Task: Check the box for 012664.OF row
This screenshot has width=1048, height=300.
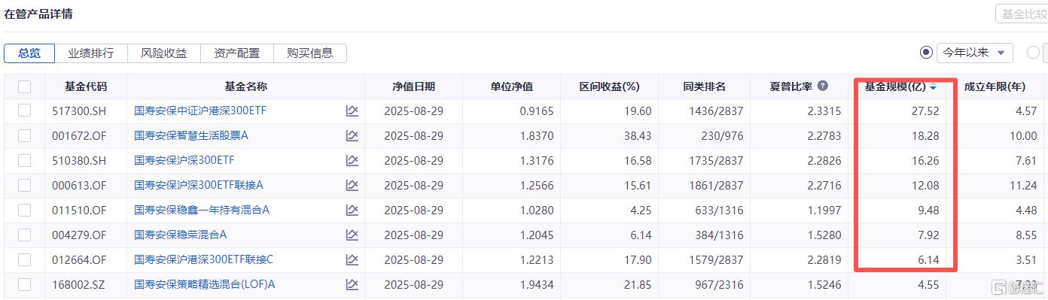Action: pos(25,260)
